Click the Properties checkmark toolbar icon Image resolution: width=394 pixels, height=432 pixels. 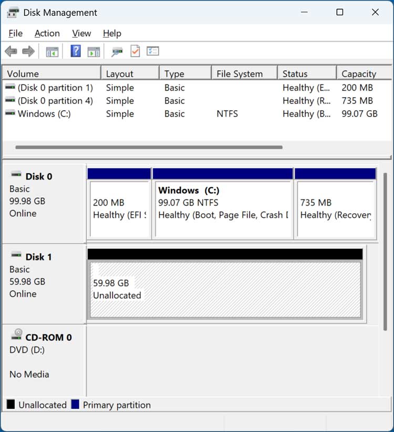[135, 51]
